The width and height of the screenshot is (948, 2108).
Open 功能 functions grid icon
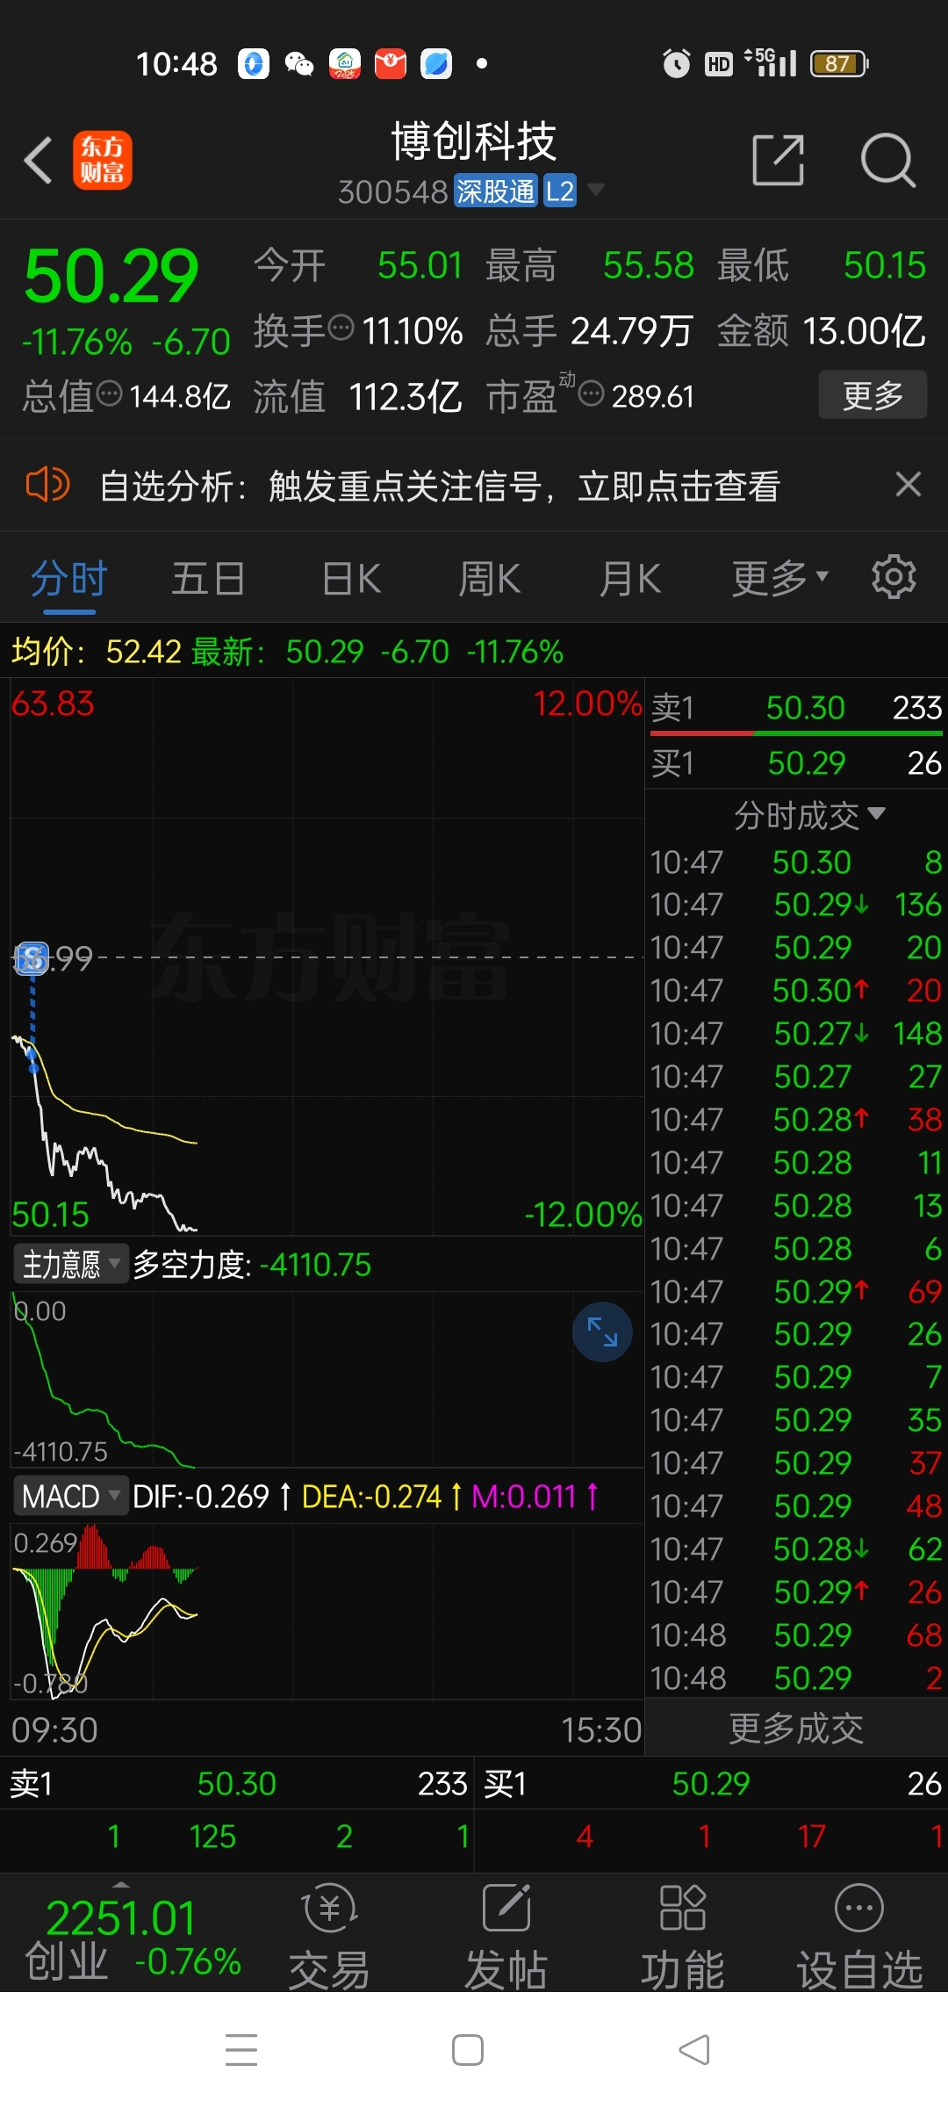(682, 1938)
